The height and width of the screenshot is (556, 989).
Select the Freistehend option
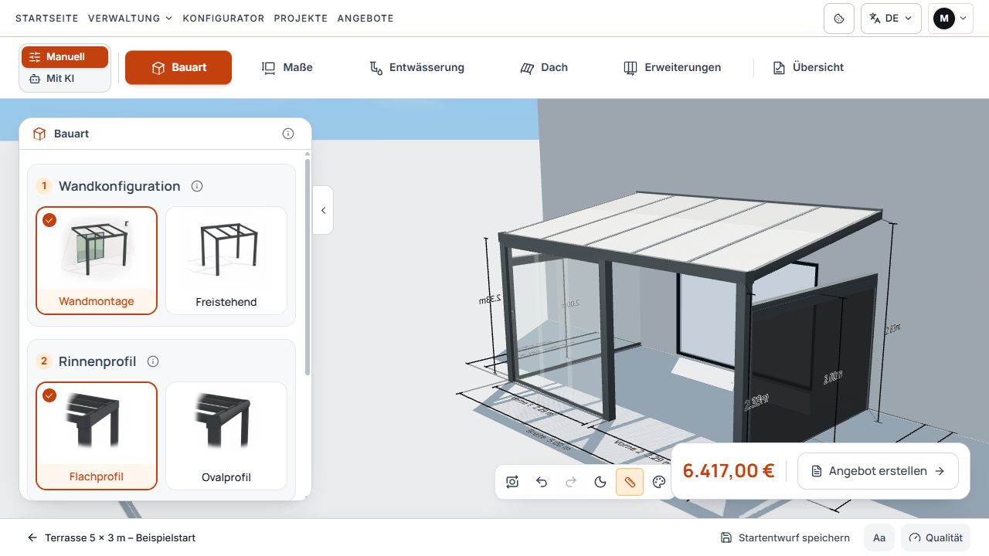[x=226, y=260]
